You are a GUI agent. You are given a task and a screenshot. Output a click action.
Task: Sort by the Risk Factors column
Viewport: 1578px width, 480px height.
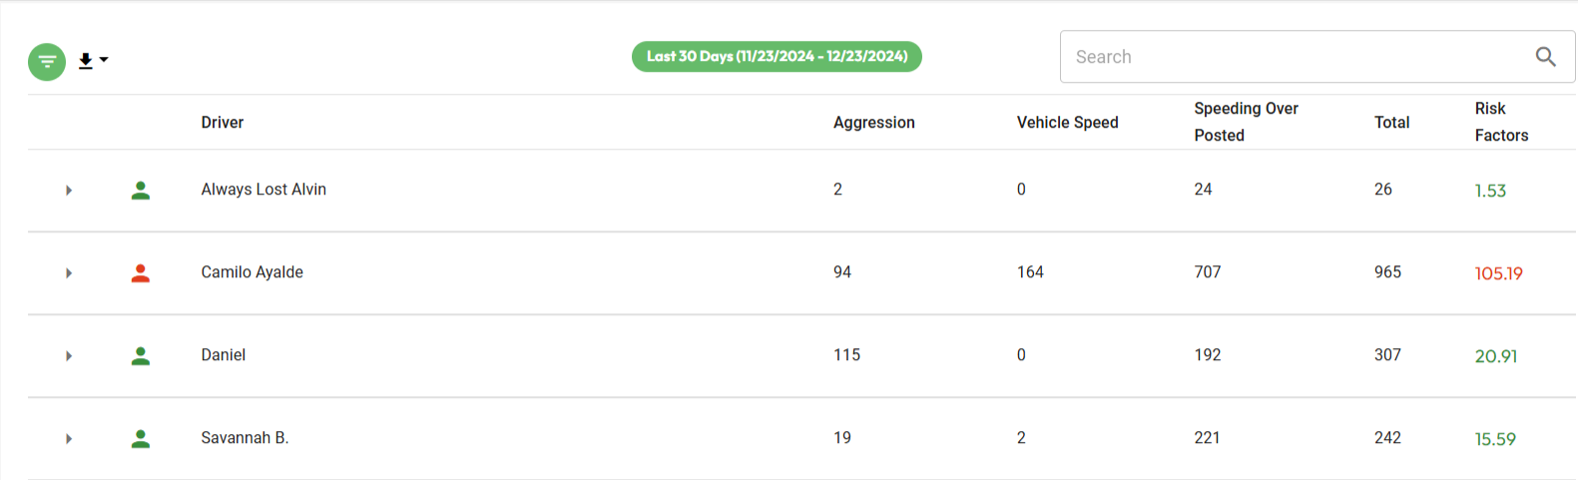[1501, 122]
